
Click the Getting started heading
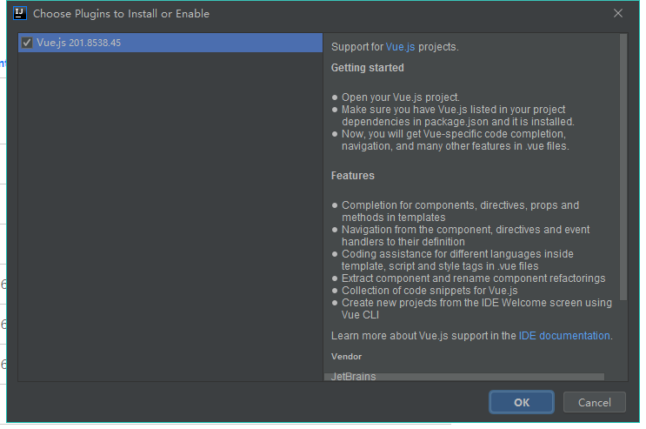click(368, 68)
